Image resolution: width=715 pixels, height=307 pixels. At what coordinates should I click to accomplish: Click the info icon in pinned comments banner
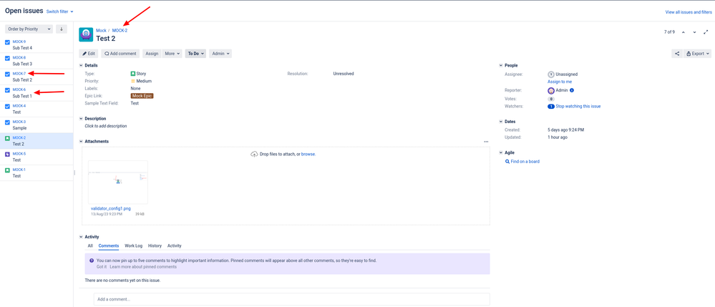point(92,260)
